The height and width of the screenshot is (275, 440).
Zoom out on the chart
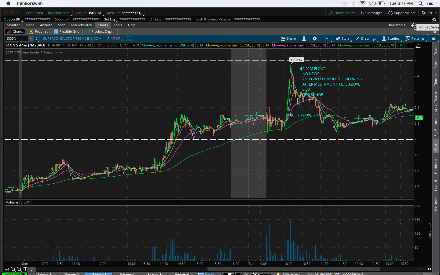click(19, 269)
